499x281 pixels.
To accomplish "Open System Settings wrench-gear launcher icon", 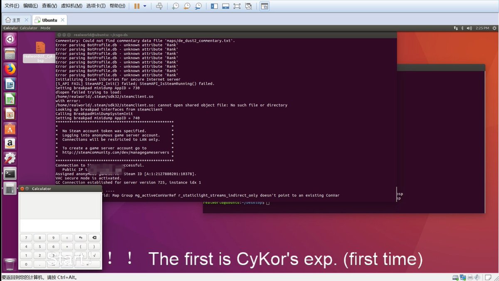I will [x=10, y=159].
